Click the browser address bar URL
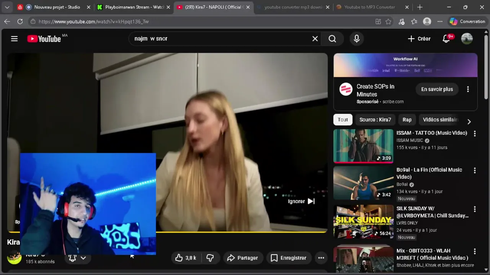This screenshot has height=275, width=490. 94,21
